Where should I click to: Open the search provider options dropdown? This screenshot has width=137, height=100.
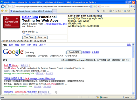coord(134,6)
